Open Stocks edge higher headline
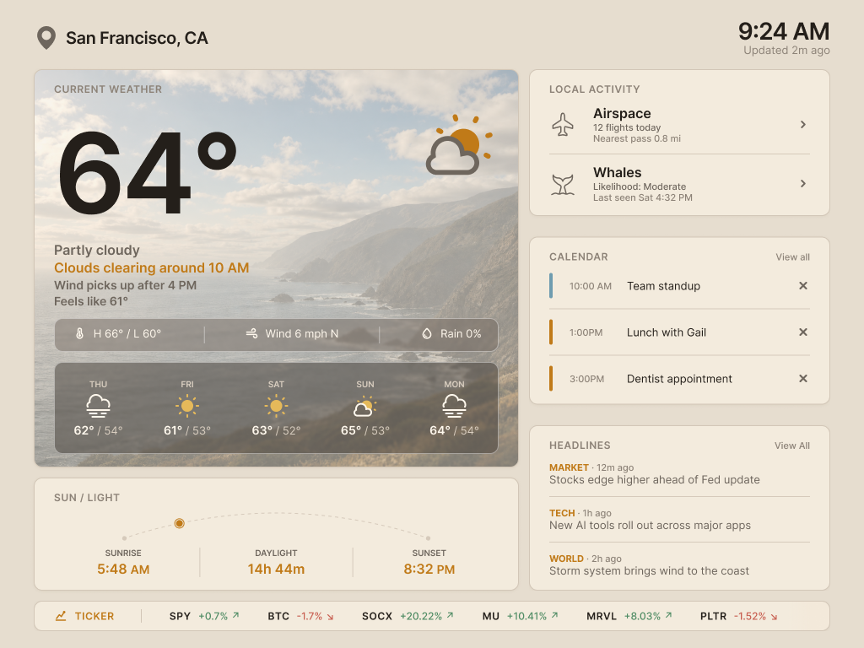 click(654, 479)
